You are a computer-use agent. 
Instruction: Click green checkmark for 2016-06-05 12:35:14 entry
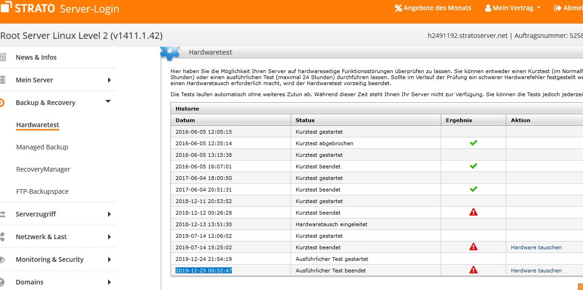tap(473, 143)
